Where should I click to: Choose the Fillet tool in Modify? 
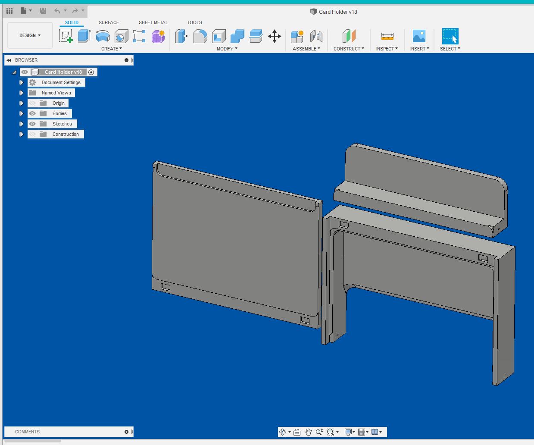coord(200,36)
